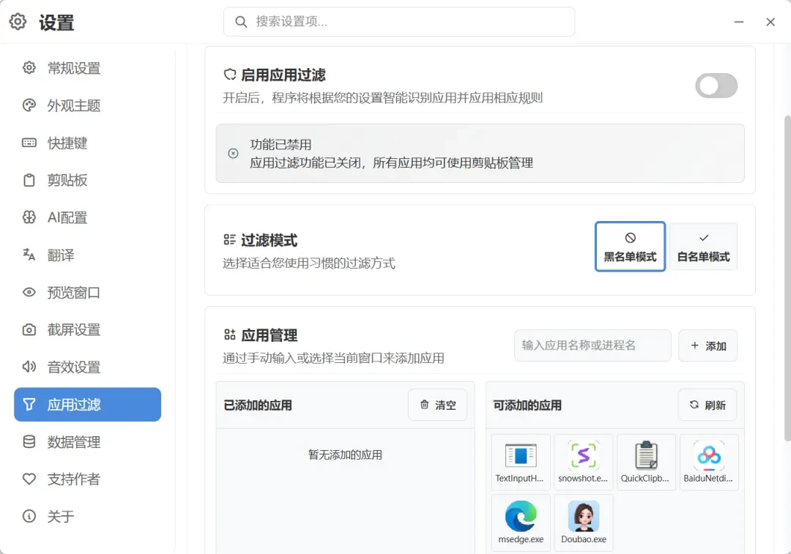Screen dimensions: 791x554
Task: Click the speaker icon beside 音效设置
Action: [29, 367]
